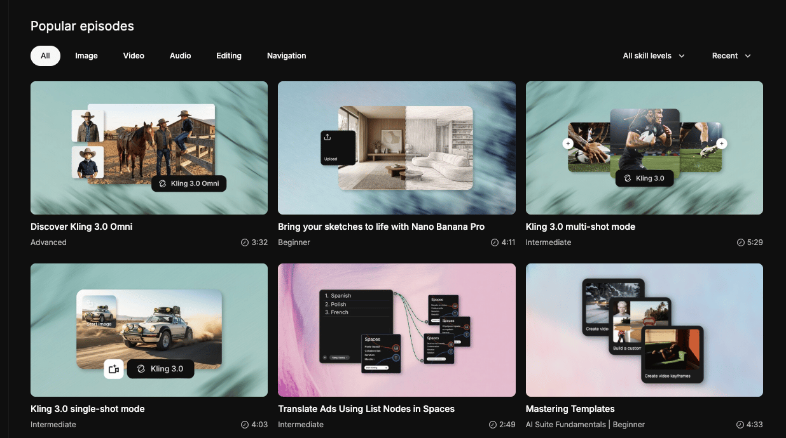Click Create video keyframes card in templates thumbnail
Image resolution: width=786 pixels, height=438 pixels.
(x=672, y=354)
